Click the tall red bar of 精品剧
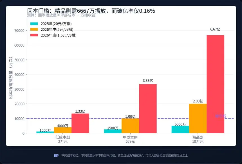The width and height of the screenshot is (242, 164). coord(216,84)
